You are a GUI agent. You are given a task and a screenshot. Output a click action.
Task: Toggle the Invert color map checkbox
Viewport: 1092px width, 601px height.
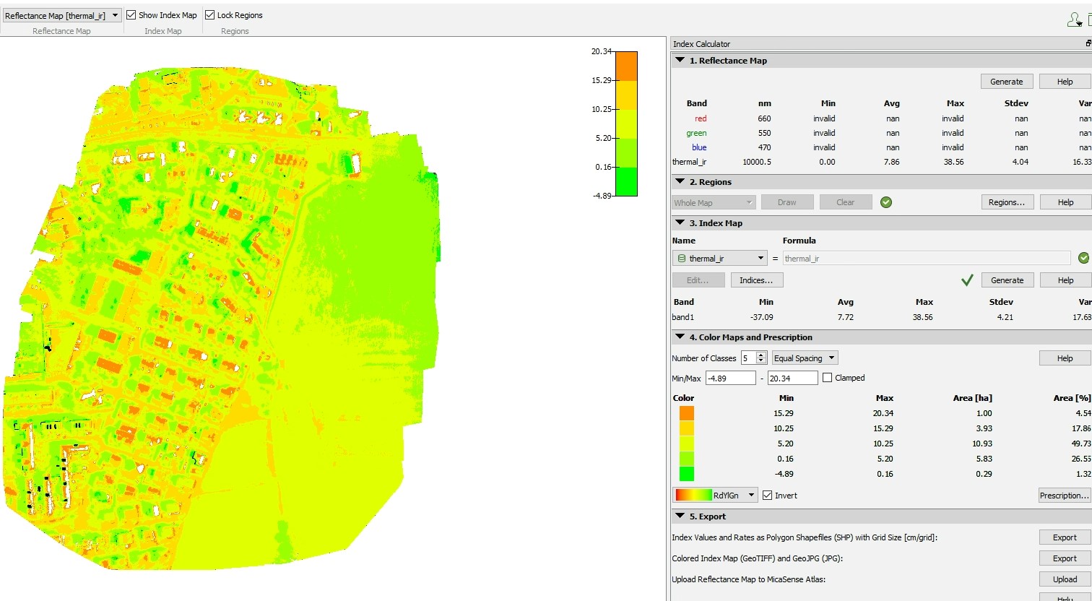767,496
